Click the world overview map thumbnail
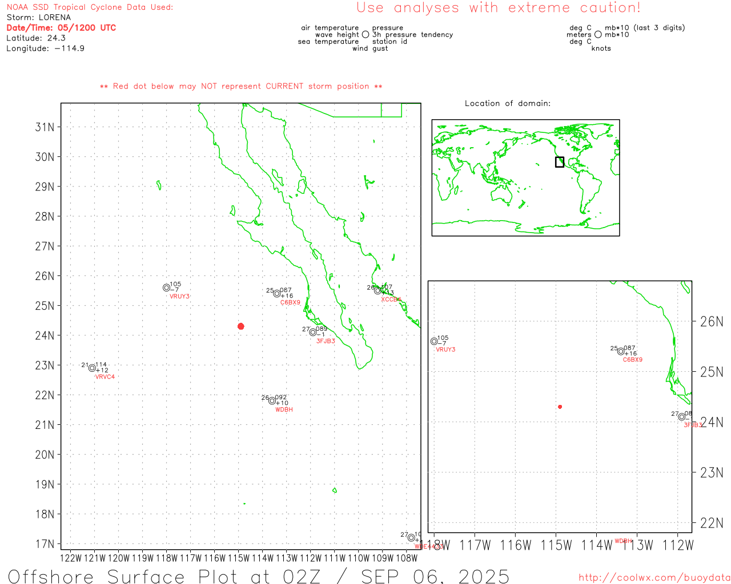731x584 pixels. (x=525, y=178)
